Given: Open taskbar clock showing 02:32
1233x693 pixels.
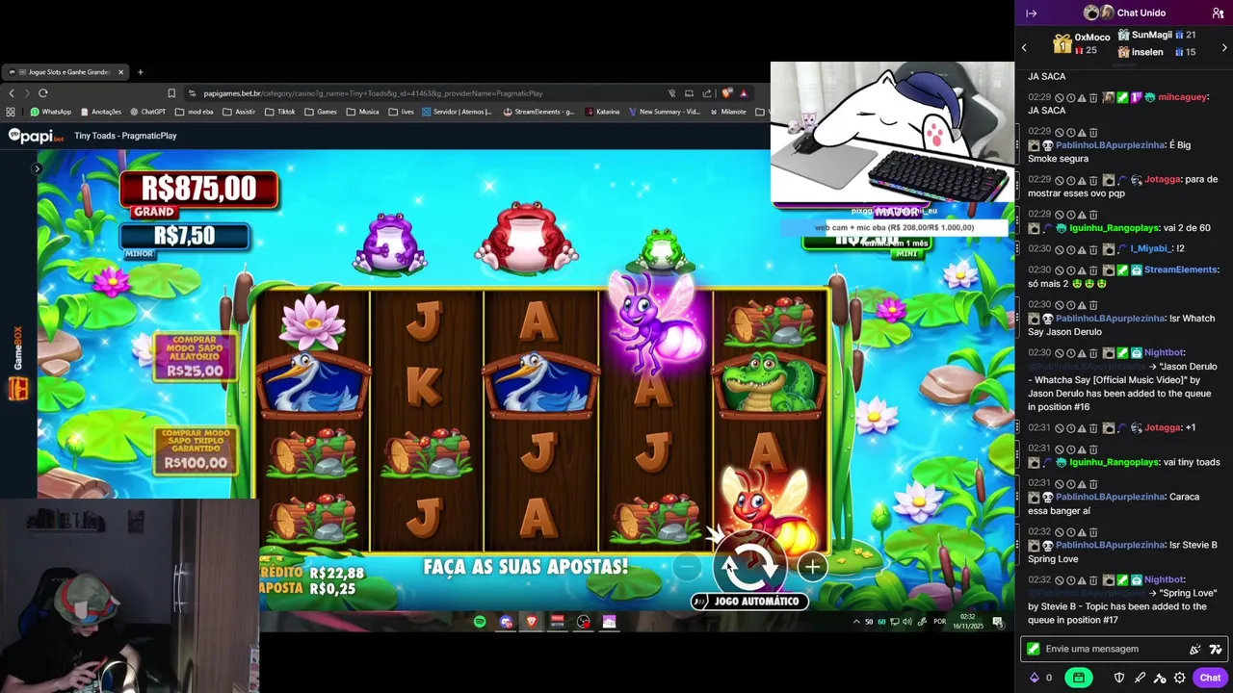Looking at the screenshot, I should point(967,622).
